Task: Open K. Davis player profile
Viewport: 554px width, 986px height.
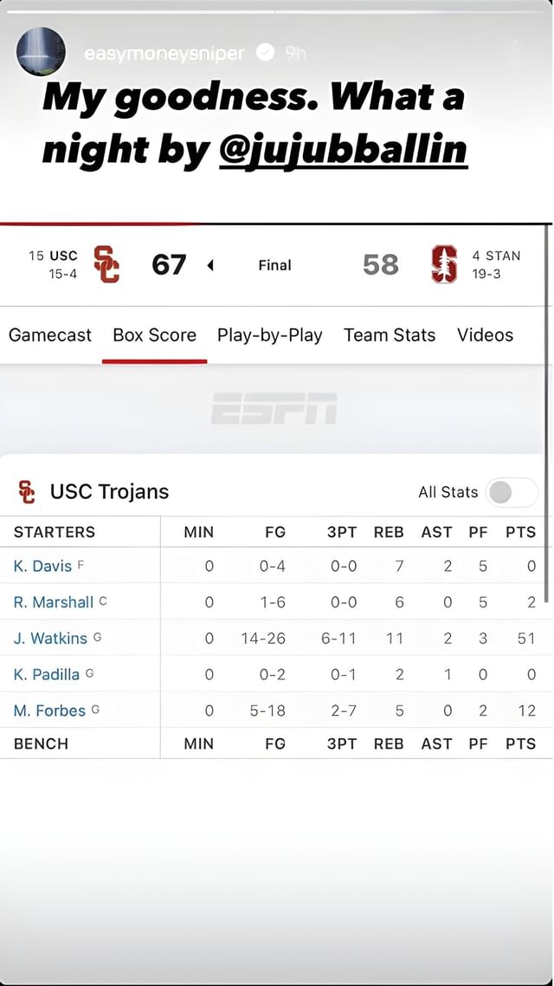Action: [42, 567]
